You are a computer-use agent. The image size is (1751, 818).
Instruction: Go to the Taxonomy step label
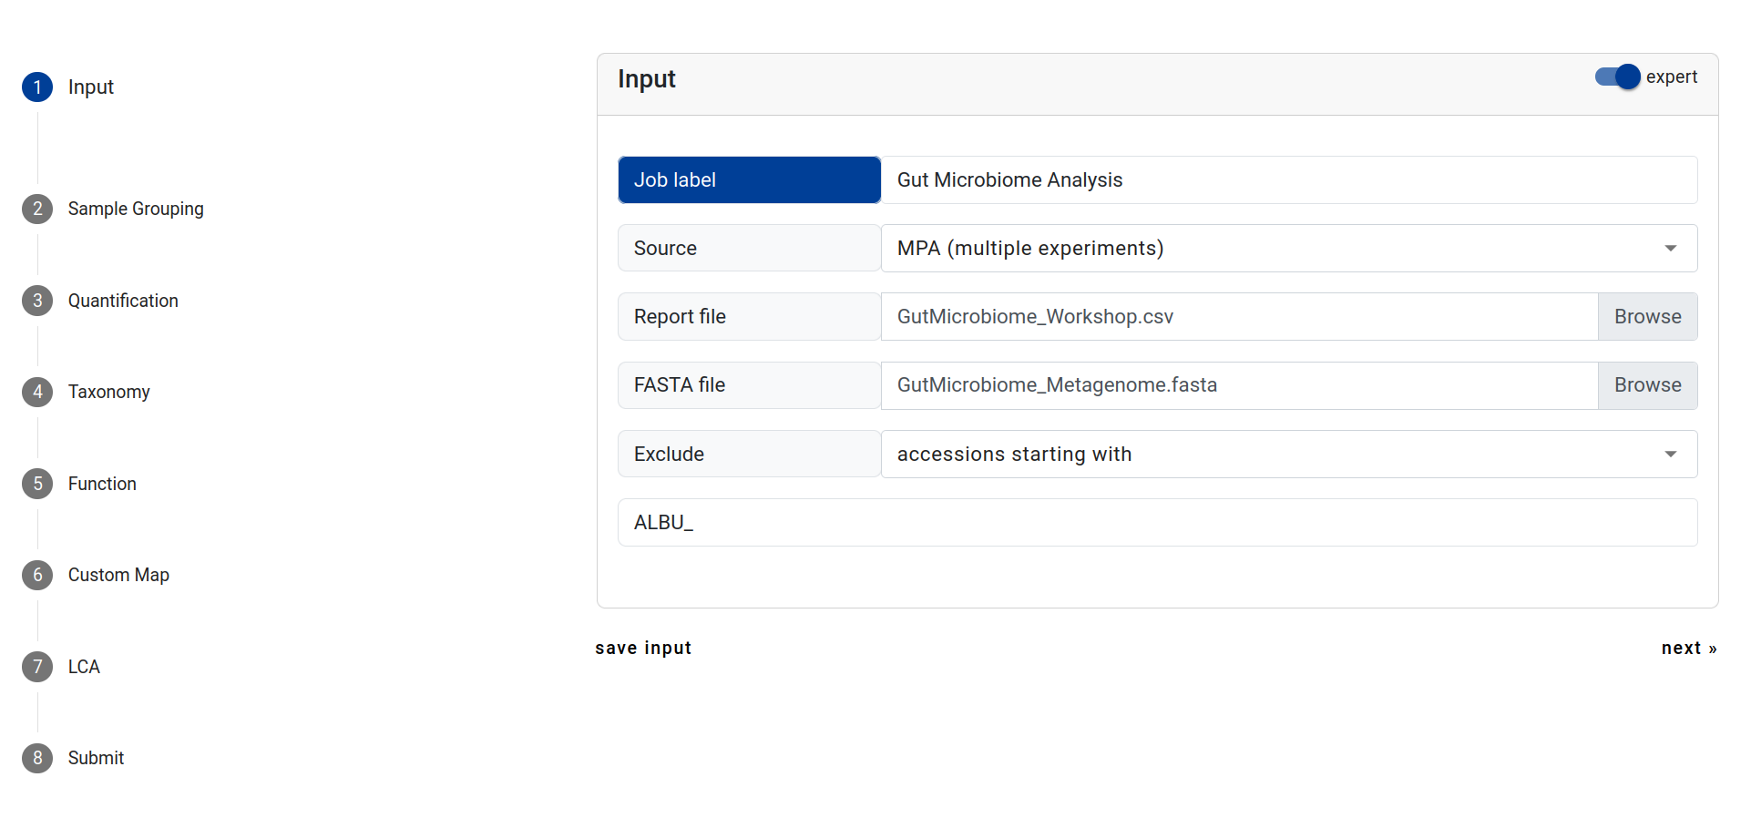(x=108, y=392)
